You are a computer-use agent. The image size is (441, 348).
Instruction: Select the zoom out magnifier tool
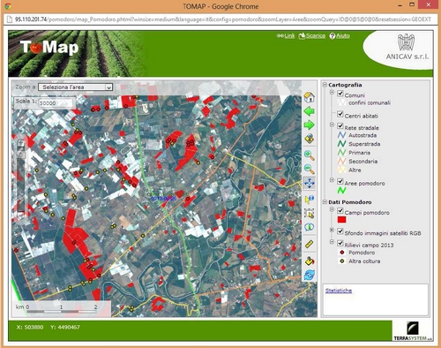(x=309, y=169)
